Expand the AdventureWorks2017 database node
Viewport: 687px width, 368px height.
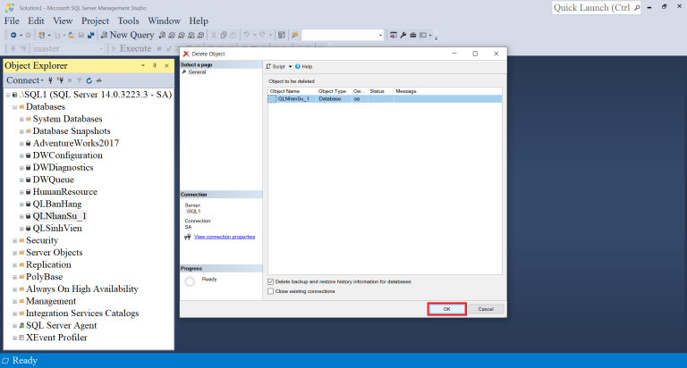click(x=21, y=143)
